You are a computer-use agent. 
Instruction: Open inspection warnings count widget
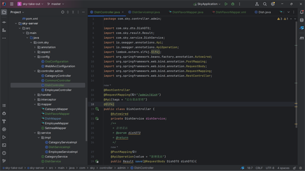283,19
